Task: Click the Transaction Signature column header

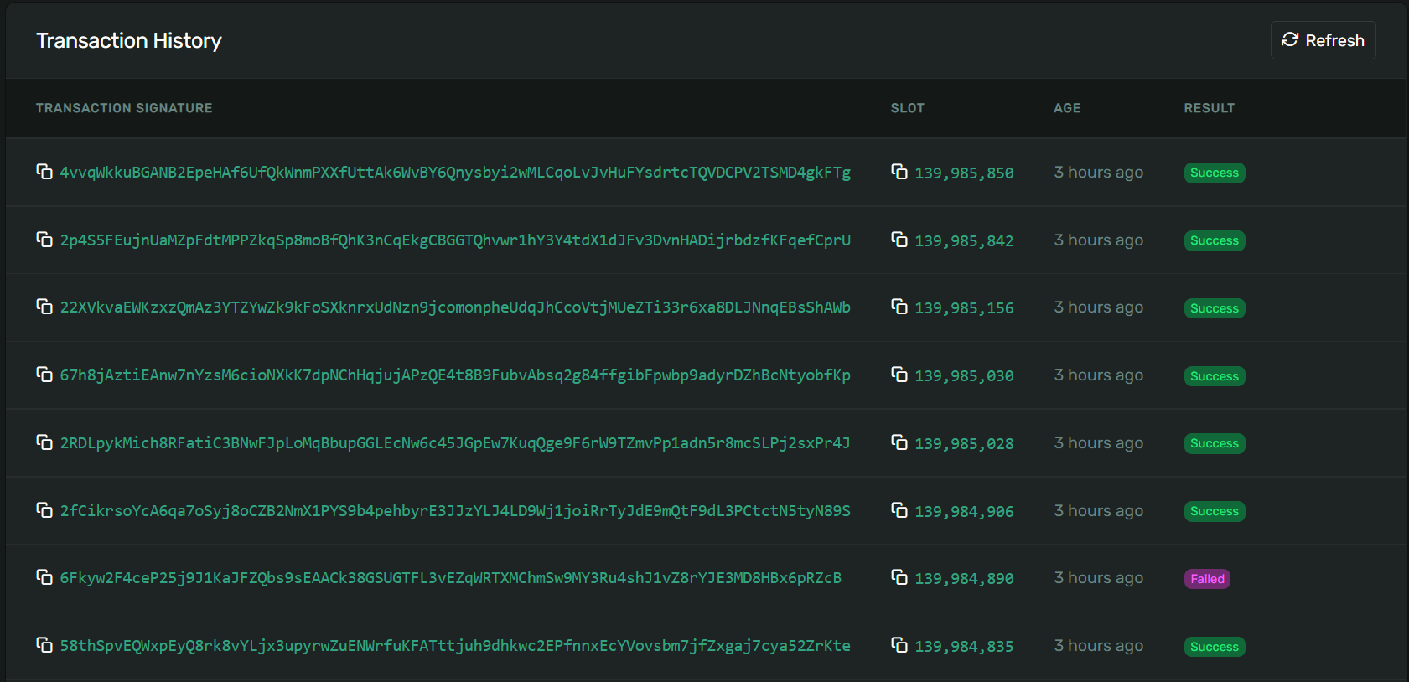Action: click(x=124, y=108)
